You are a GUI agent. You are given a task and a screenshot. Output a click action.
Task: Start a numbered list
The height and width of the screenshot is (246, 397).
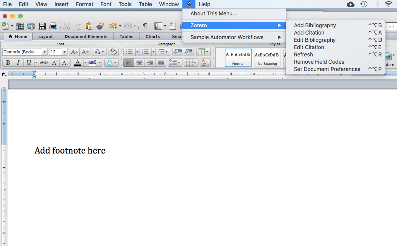146,52
